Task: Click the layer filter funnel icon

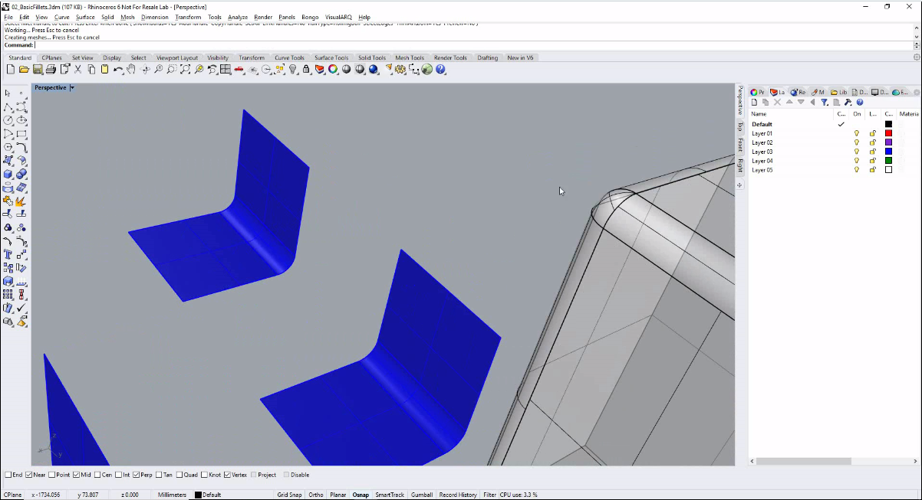Action: click(825, 102)
